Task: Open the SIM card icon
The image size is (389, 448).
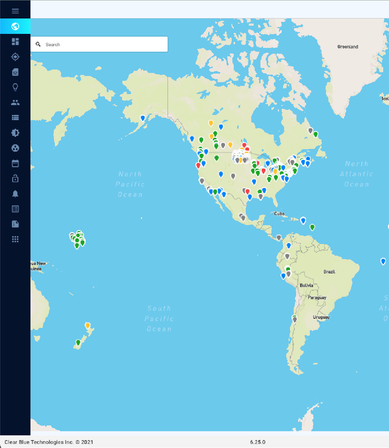Action: 15,72
